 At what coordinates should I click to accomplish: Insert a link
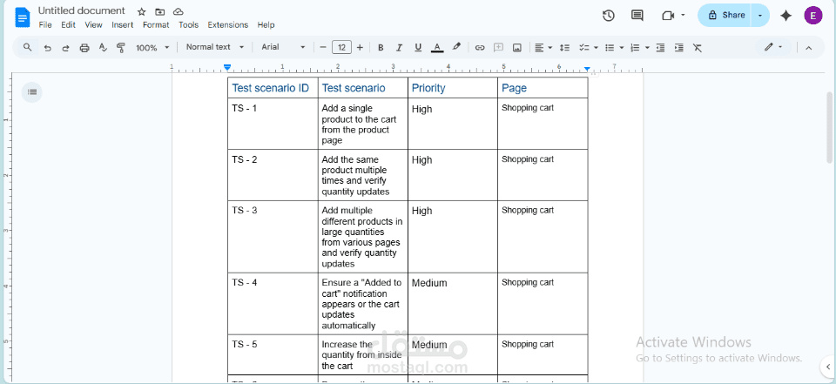[x=480, y=48]
